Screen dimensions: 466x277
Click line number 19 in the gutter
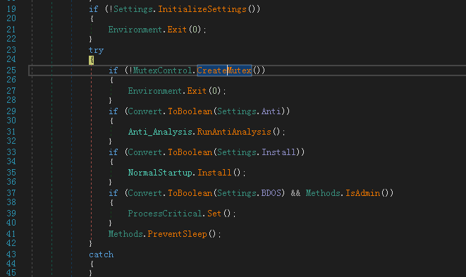pos(11,9)
